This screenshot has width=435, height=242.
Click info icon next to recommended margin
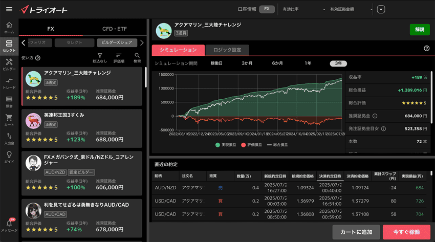coord(375,116)
